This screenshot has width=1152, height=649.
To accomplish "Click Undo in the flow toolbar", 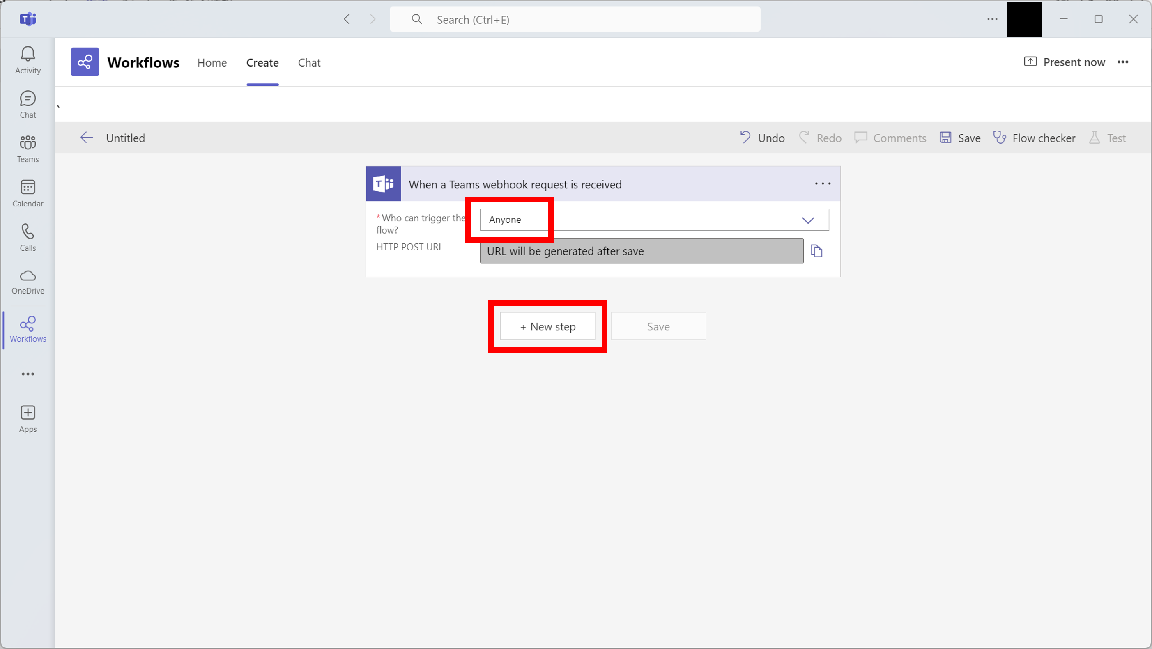I will 762,138.
